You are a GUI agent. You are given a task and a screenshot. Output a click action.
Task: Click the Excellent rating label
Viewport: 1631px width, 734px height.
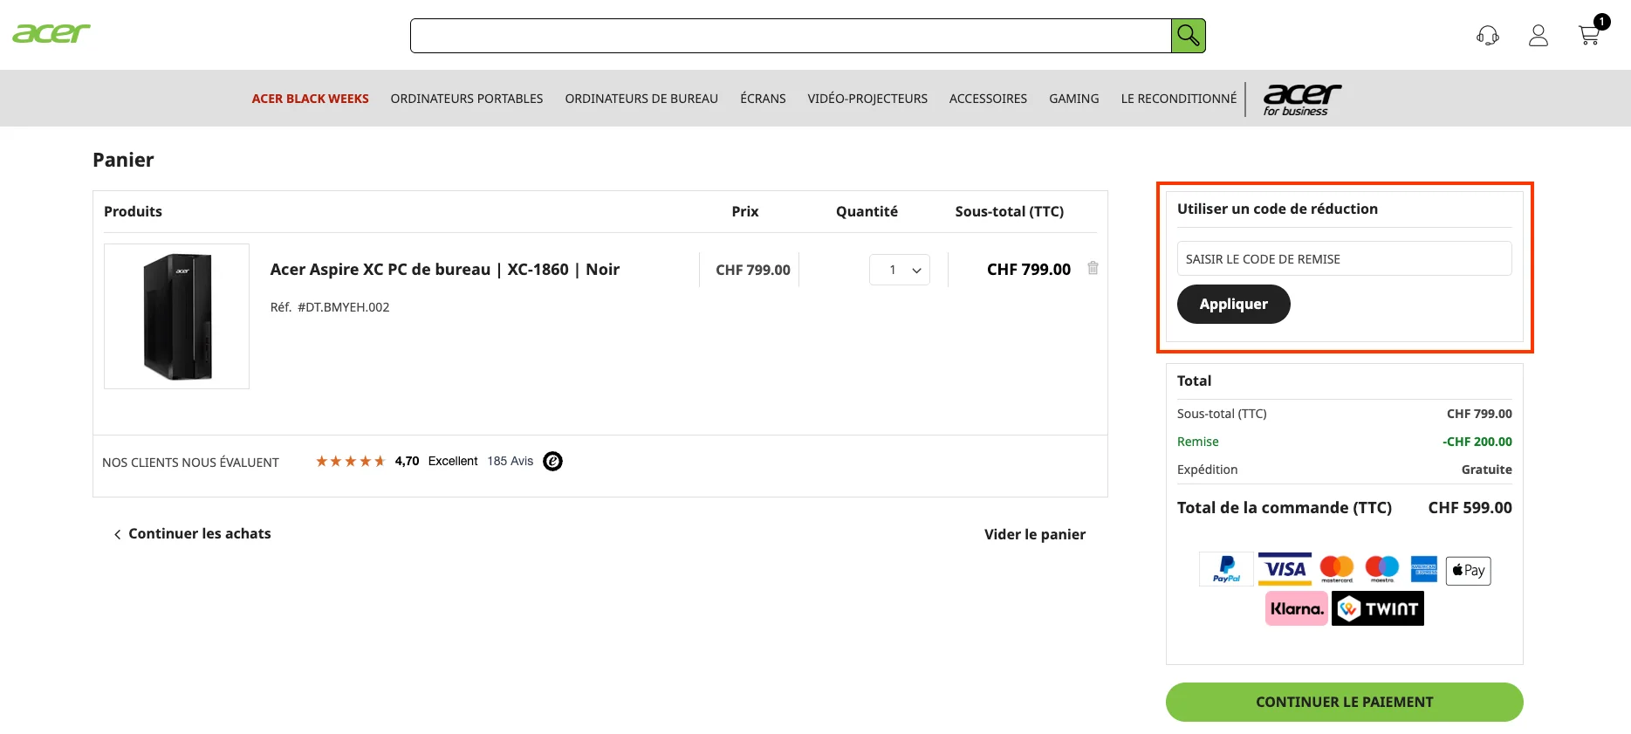(x=453, y=461)
